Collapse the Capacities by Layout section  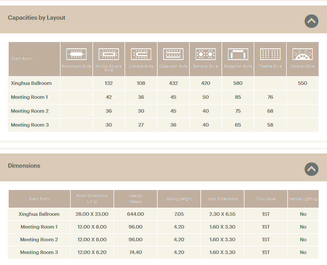coord(311,21)
